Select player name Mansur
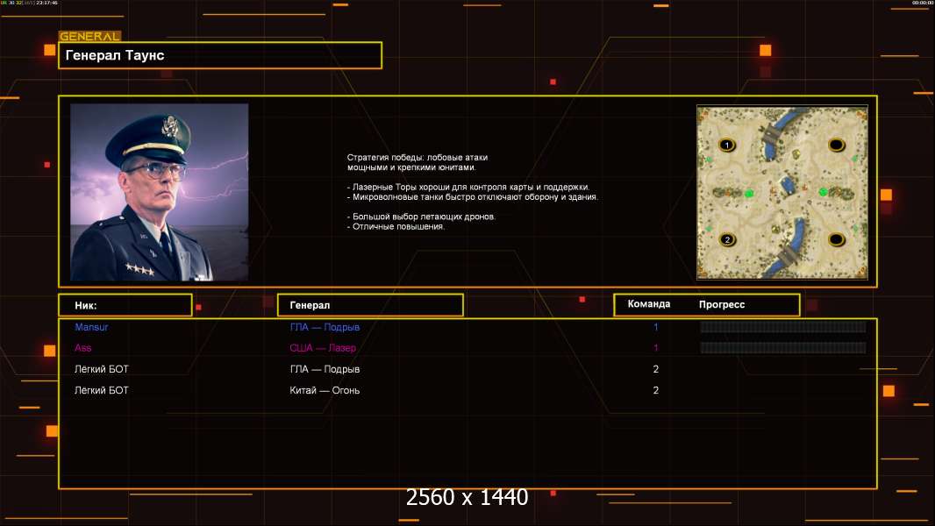935x526 pixels. pos(91,327)
